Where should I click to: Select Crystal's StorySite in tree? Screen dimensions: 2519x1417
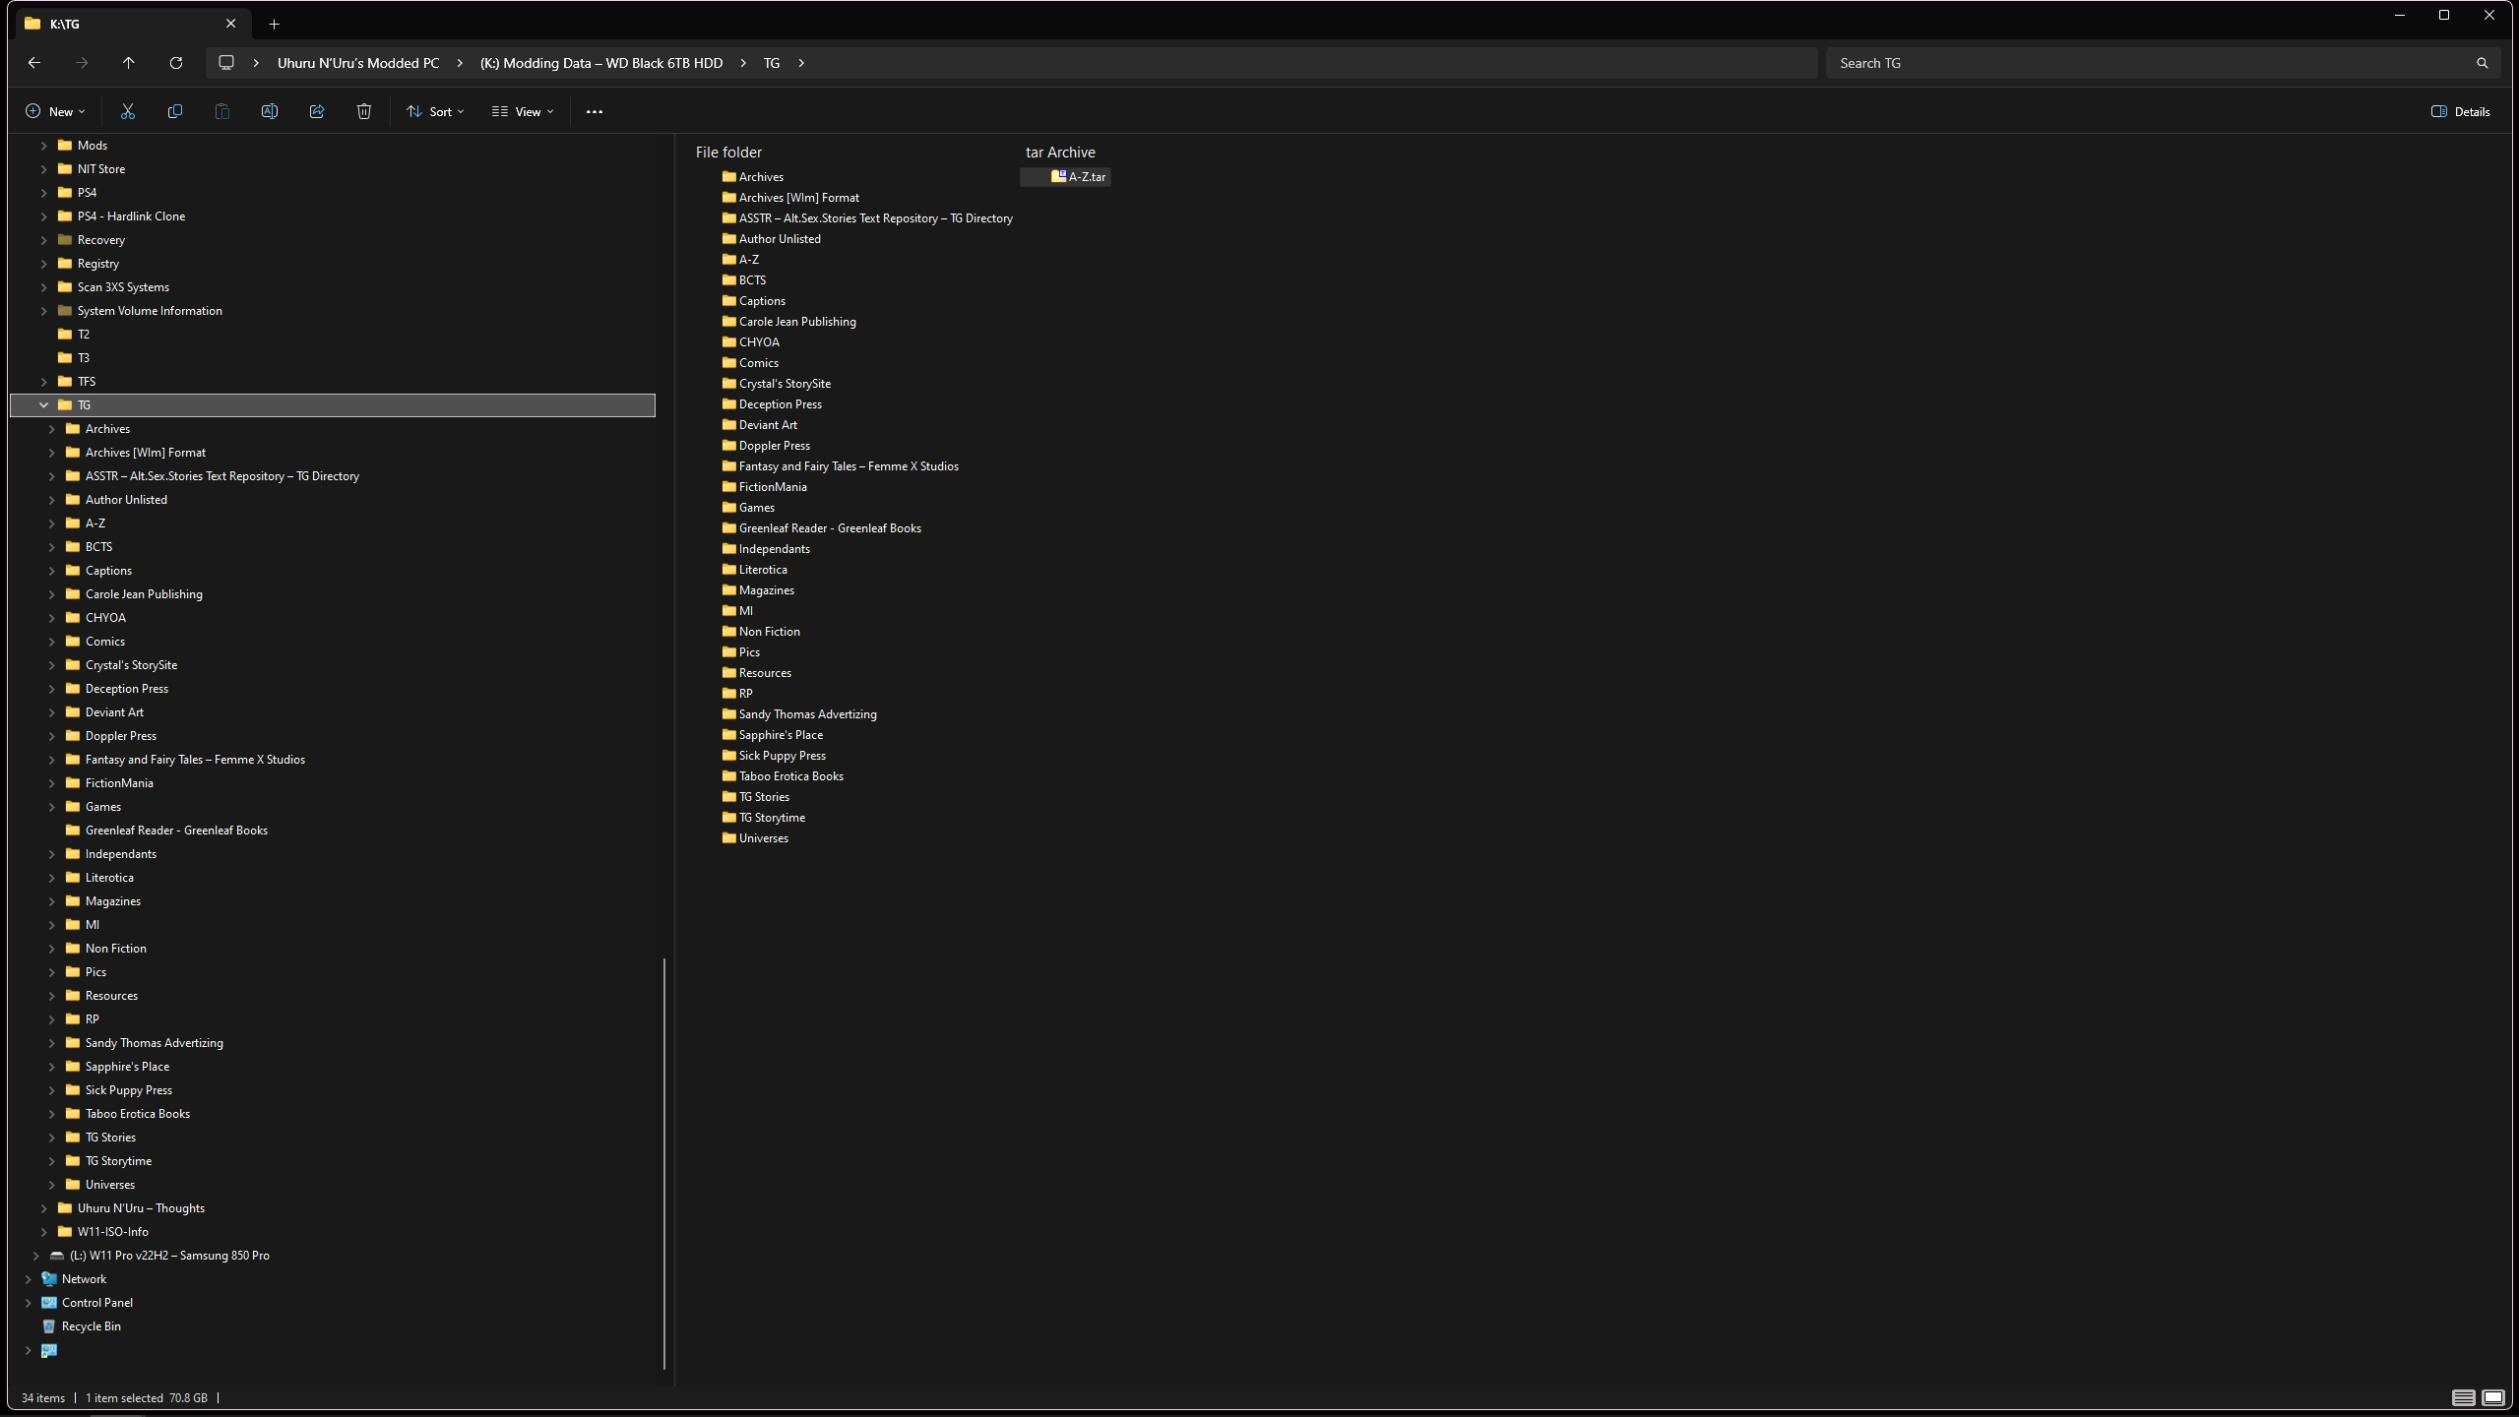(131, 665)
